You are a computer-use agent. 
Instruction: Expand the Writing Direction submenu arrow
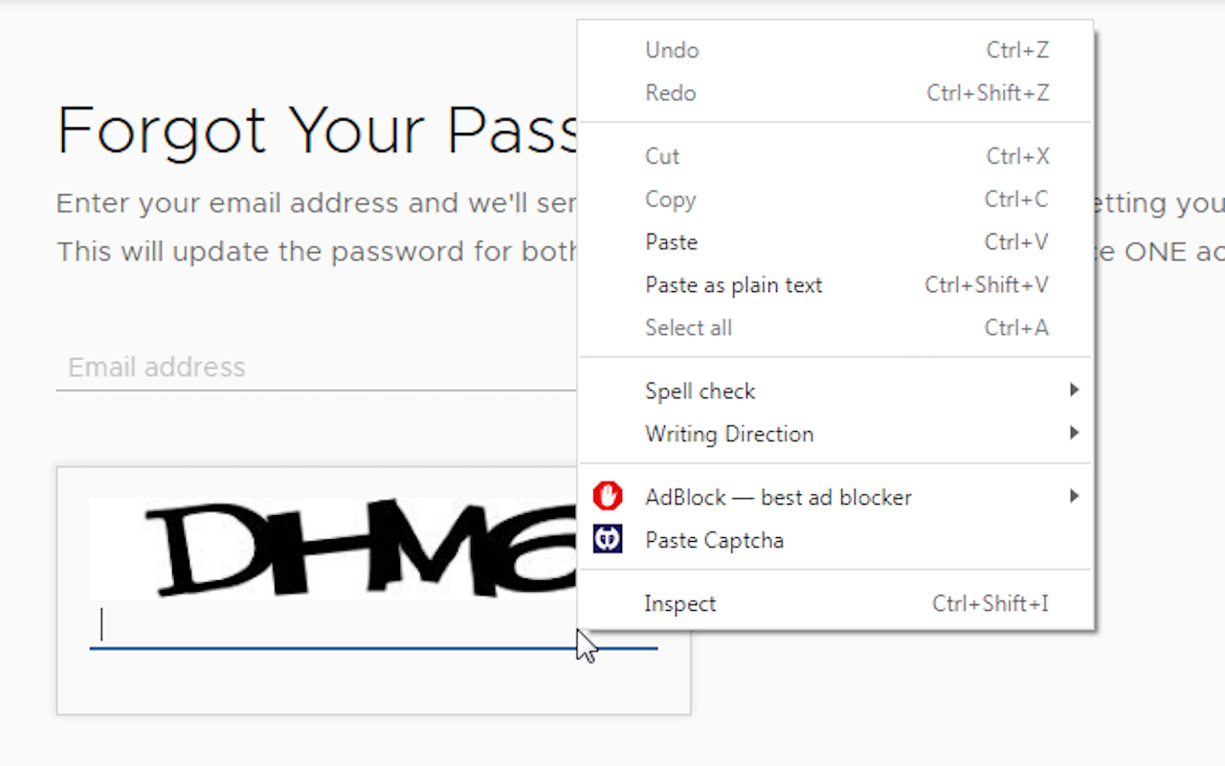(1074, 433)
